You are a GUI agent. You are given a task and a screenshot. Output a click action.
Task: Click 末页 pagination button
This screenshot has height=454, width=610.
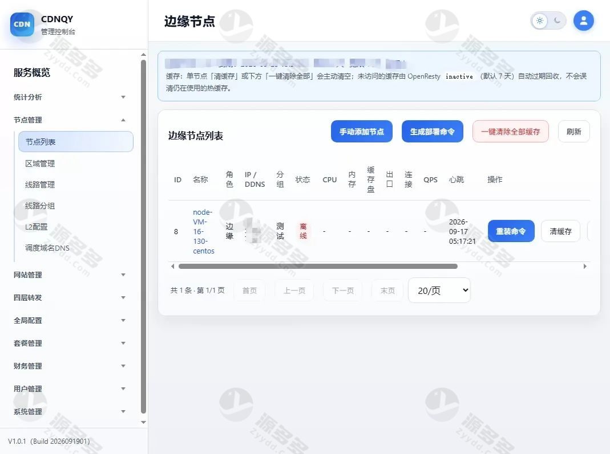(387, 291)
